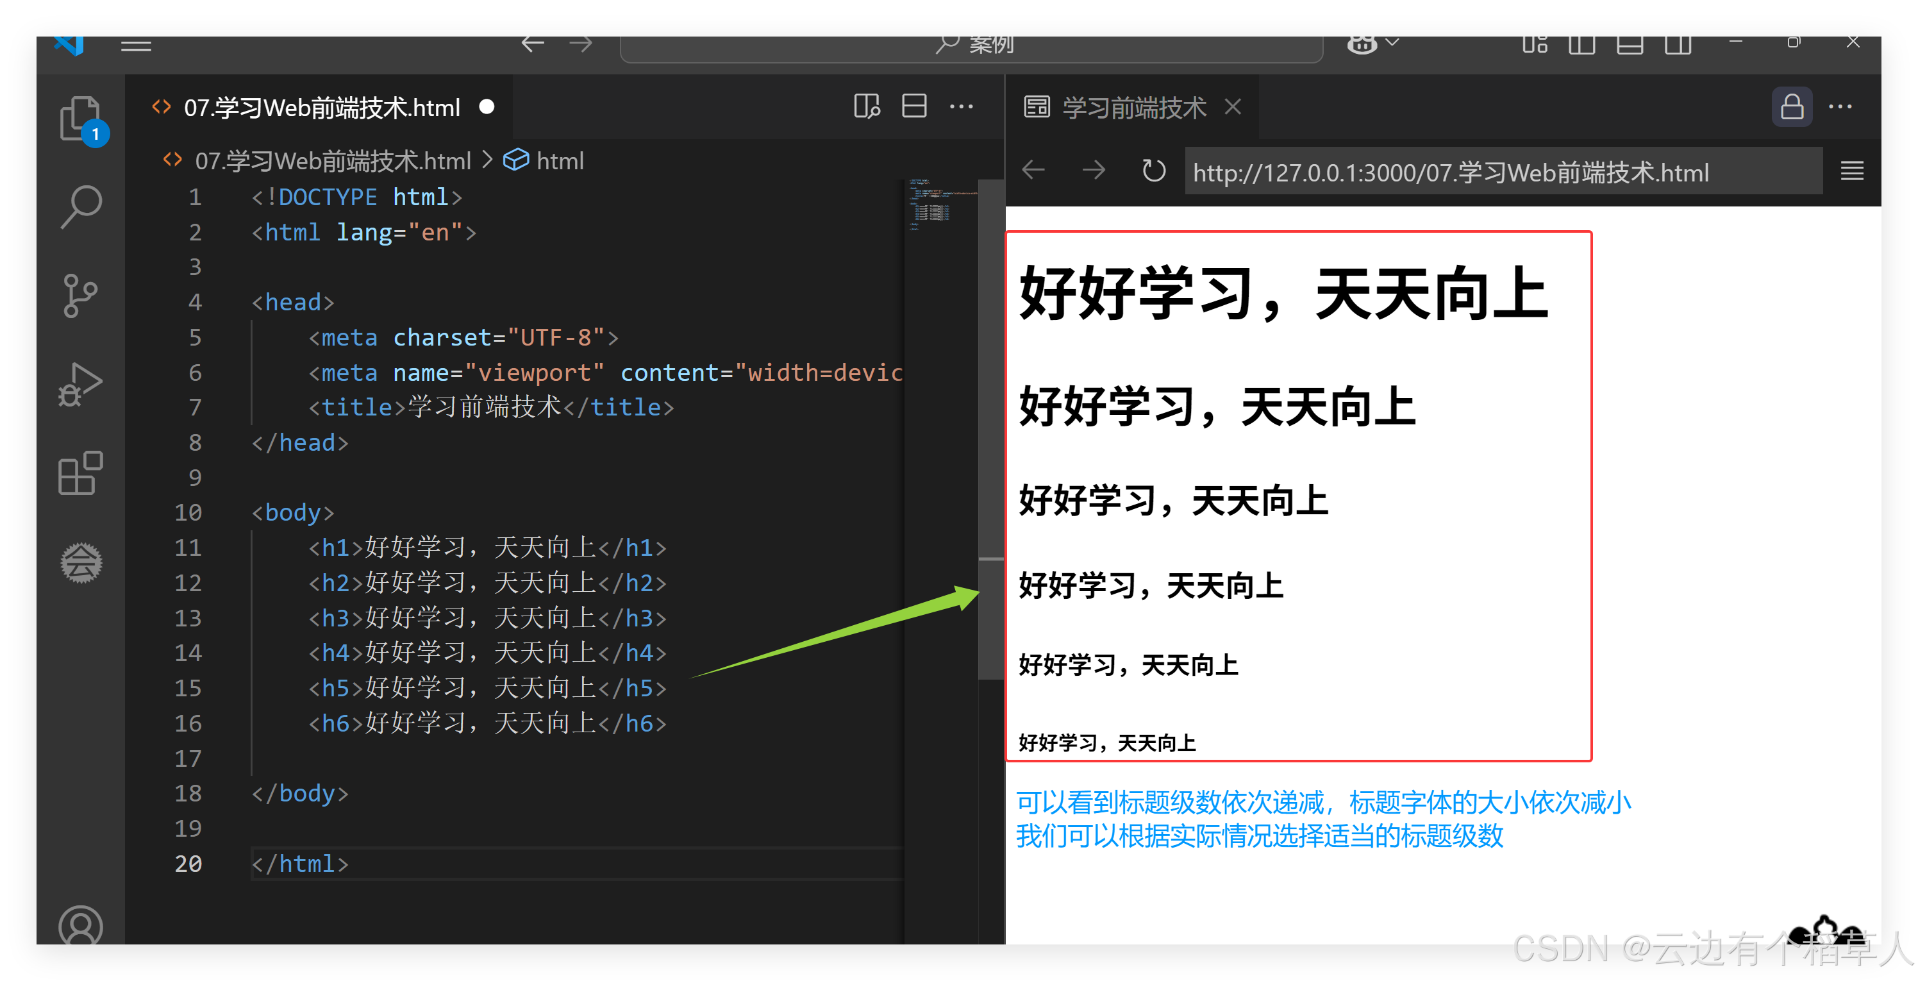Open the preview hamburger menu
This screenshot has height=981, width=1918.
[1852, 171]
